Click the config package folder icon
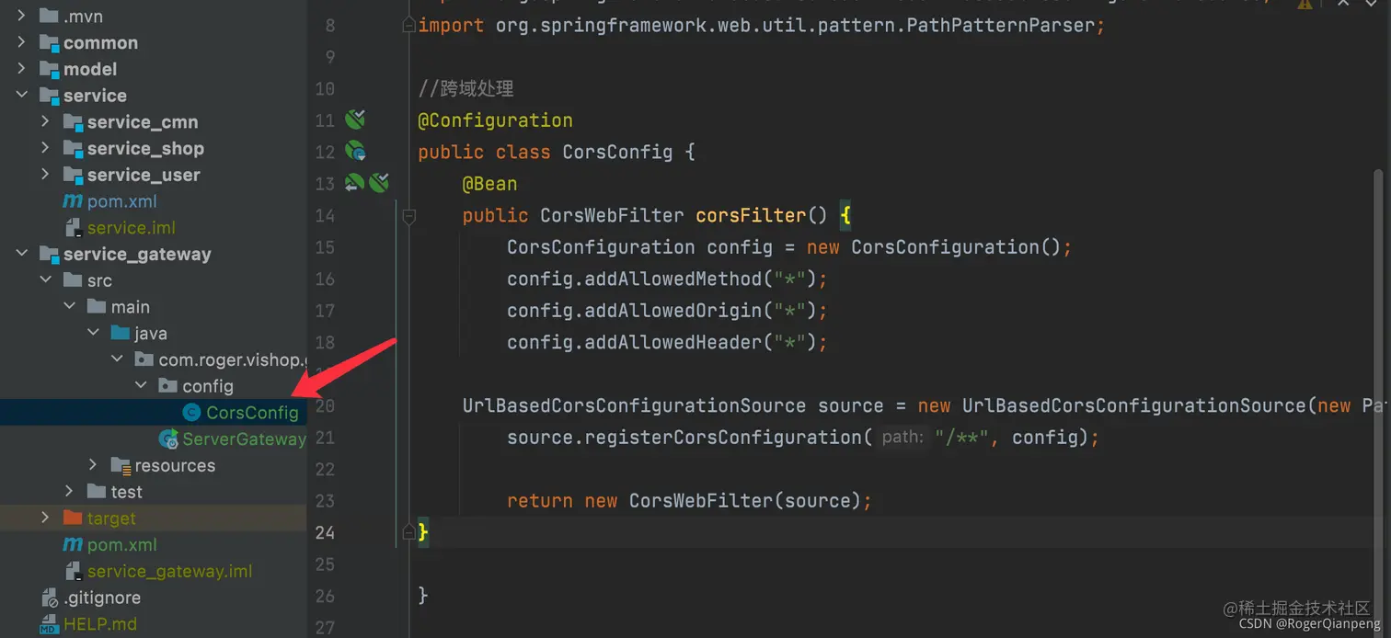1391x638 pixels. pos(168,385)
